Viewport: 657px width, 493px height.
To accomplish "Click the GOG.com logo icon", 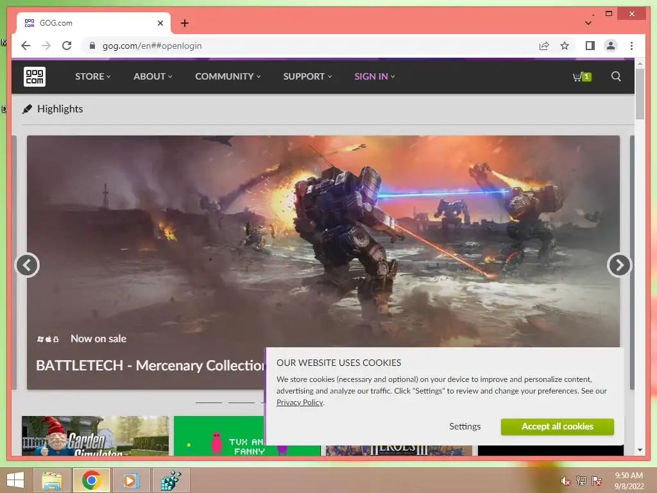I will click(35, 77).
